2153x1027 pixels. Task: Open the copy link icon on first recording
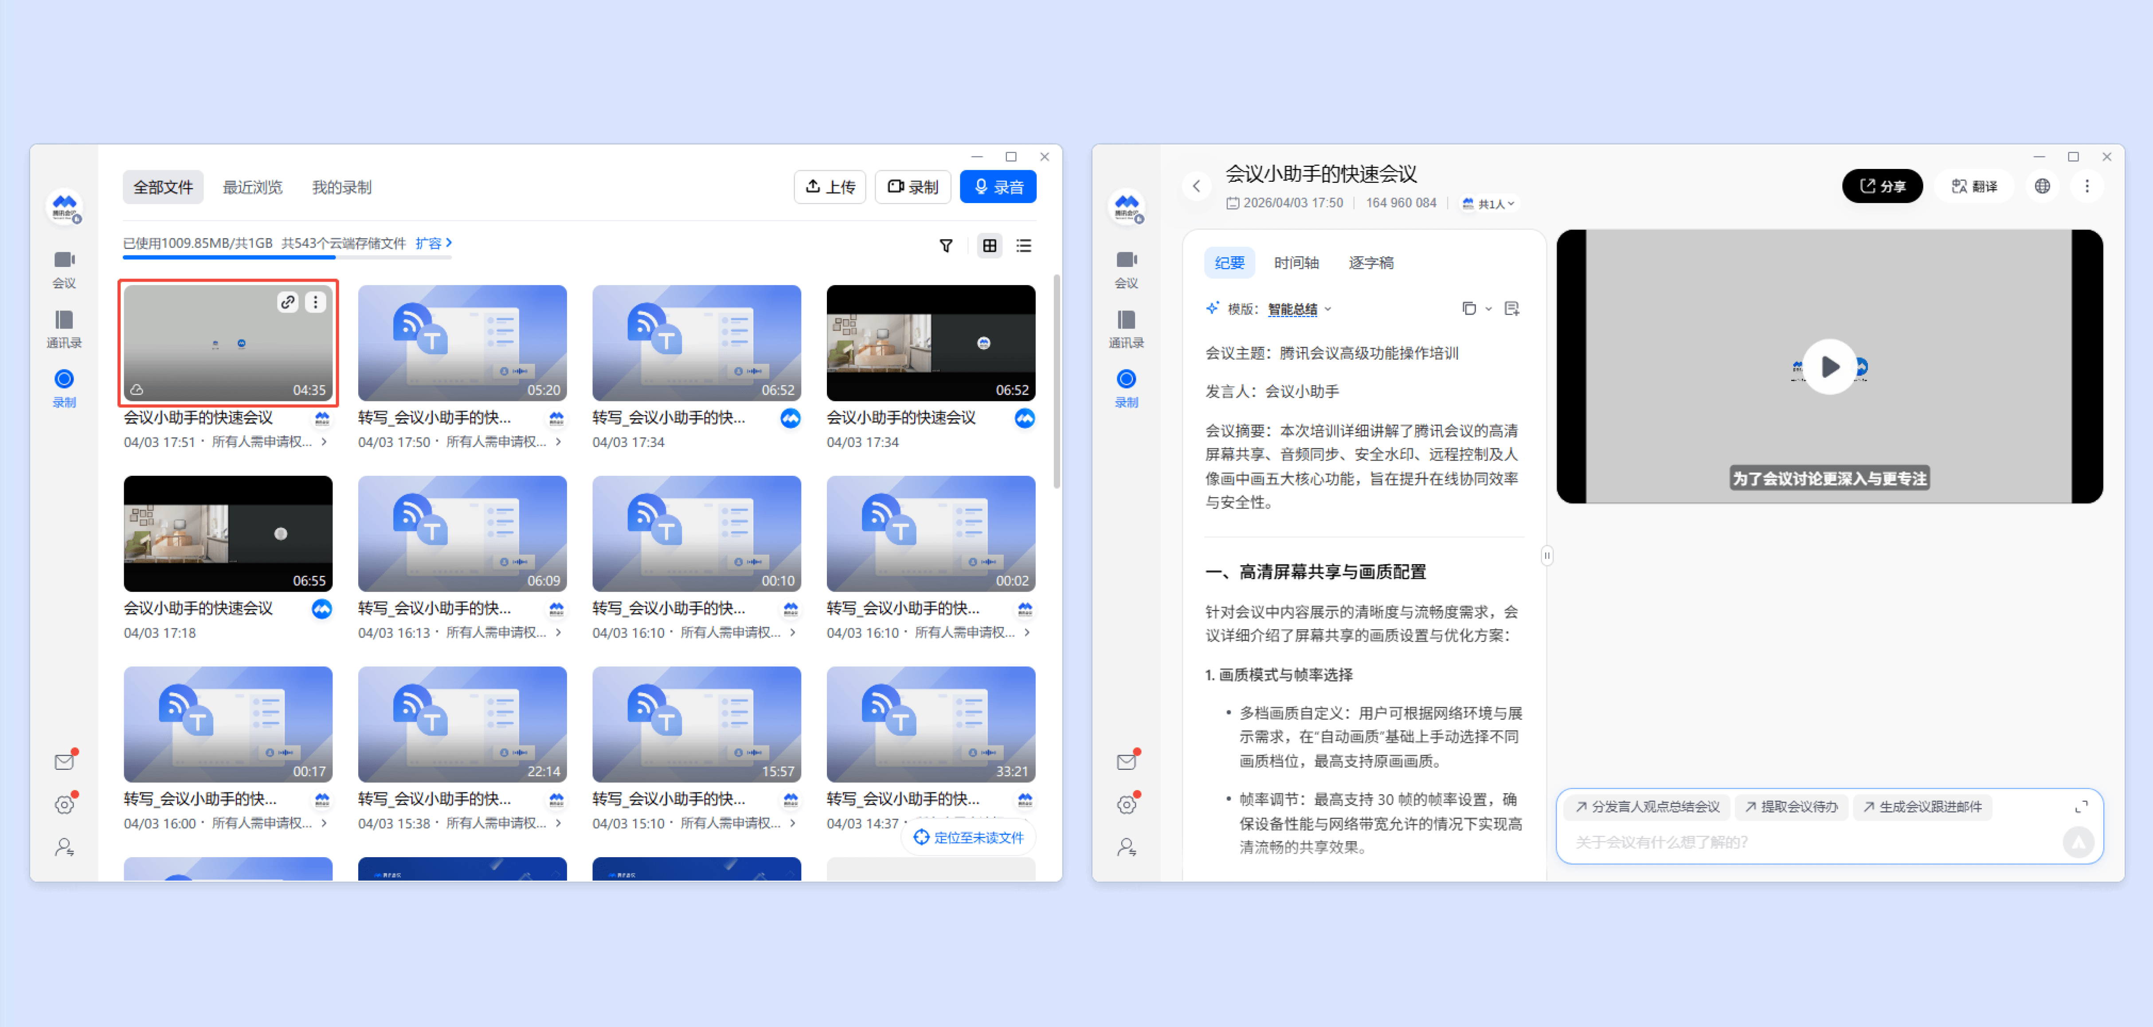tap(287, 302)
